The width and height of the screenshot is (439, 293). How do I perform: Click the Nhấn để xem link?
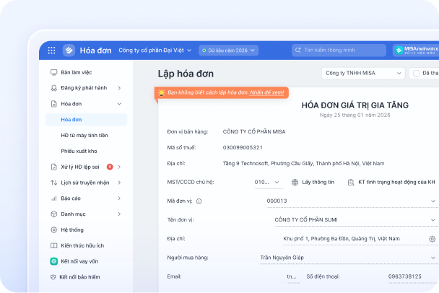(x=267, y=94)
